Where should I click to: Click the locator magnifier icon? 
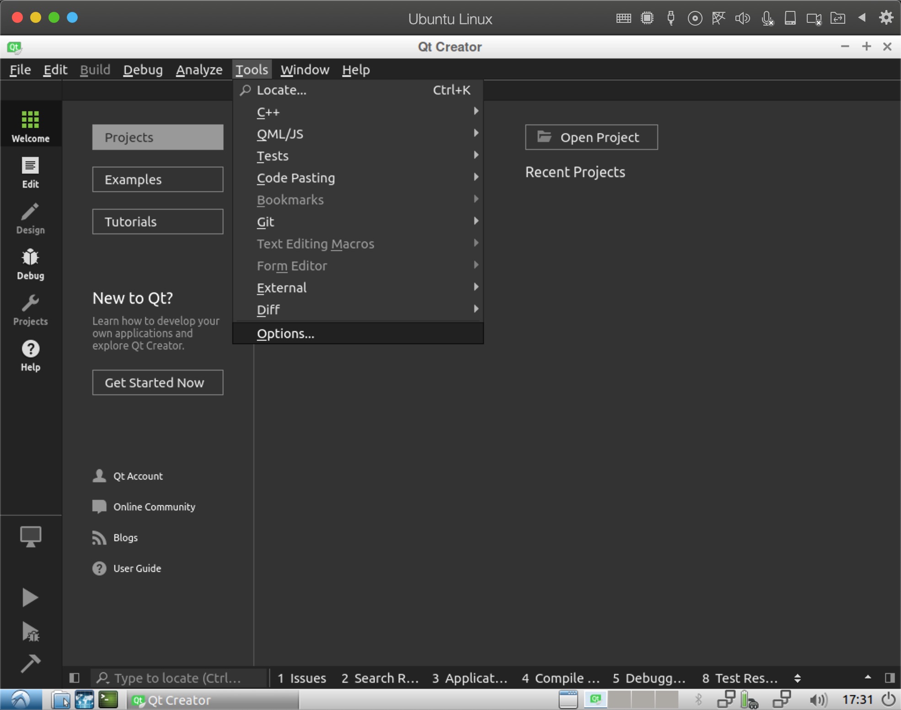[x=103, y=678]
